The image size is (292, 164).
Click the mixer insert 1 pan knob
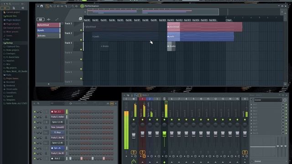click(x=142, y=124)
